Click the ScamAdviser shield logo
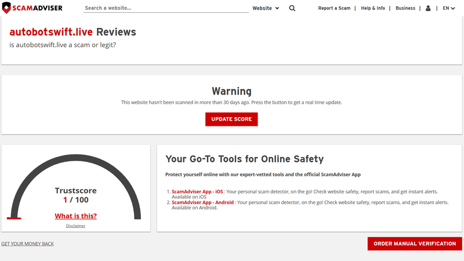Viewport: 464px width, 261px height. (x=32, y=8)
